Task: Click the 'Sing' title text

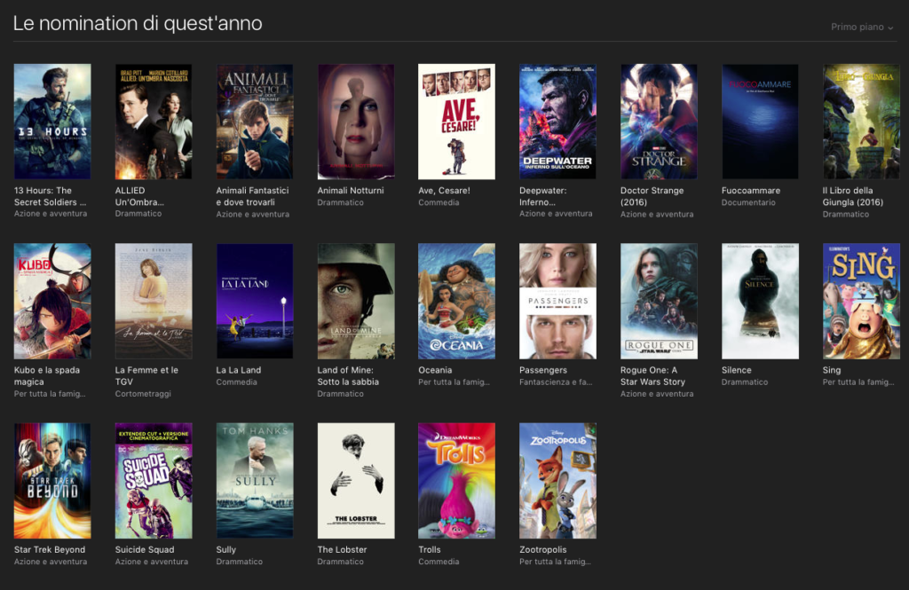Action: 831,370
